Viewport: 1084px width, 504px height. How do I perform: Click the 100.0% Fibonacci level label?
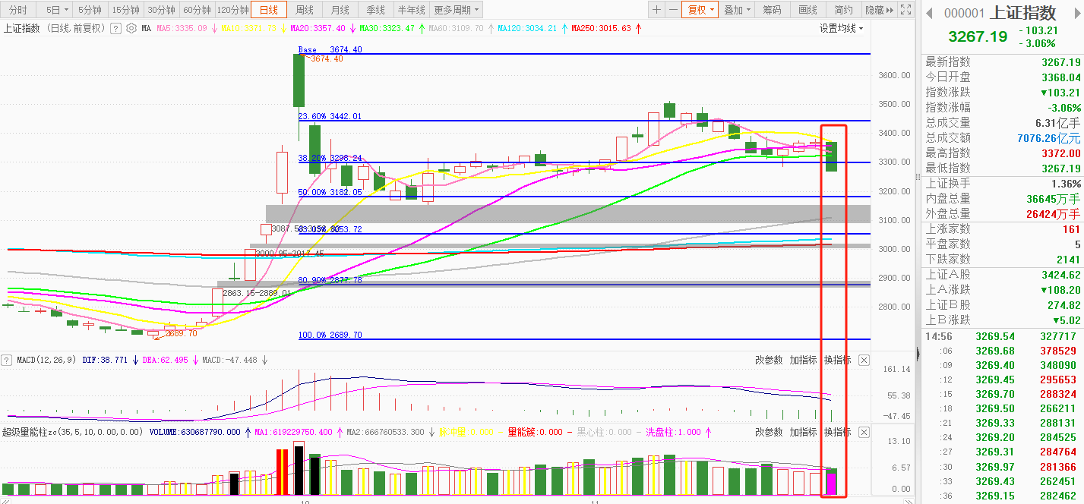(x=330, y=335)
